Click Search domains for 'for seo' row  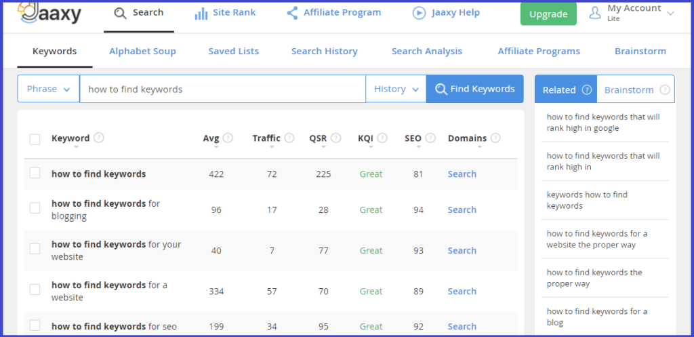[x=462, y=326]
